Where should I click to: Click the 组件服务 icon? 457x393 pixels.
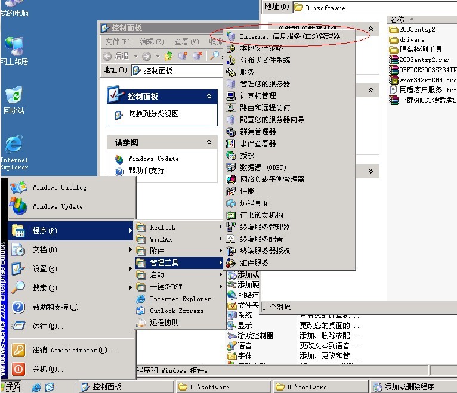(231, 263)
